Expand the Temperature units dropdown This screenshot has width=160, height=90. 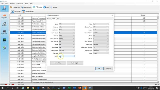coord(67,33)
